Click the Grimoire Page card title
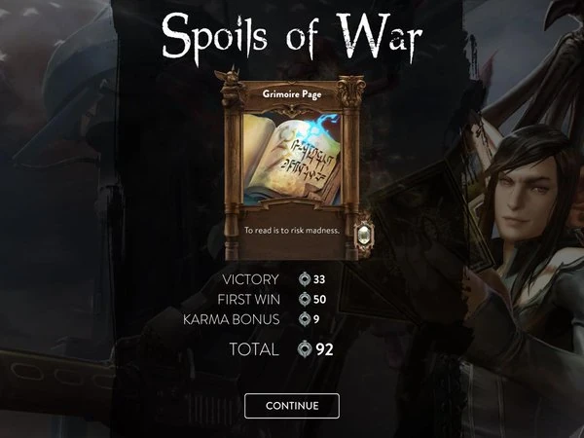Viewport: 584px width, 438px height. click(x=292, y=94)
